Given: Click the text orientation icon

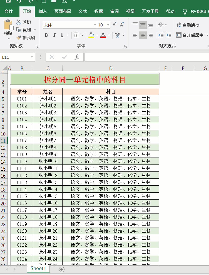Looking at the screenshot, I should (161, 25).
